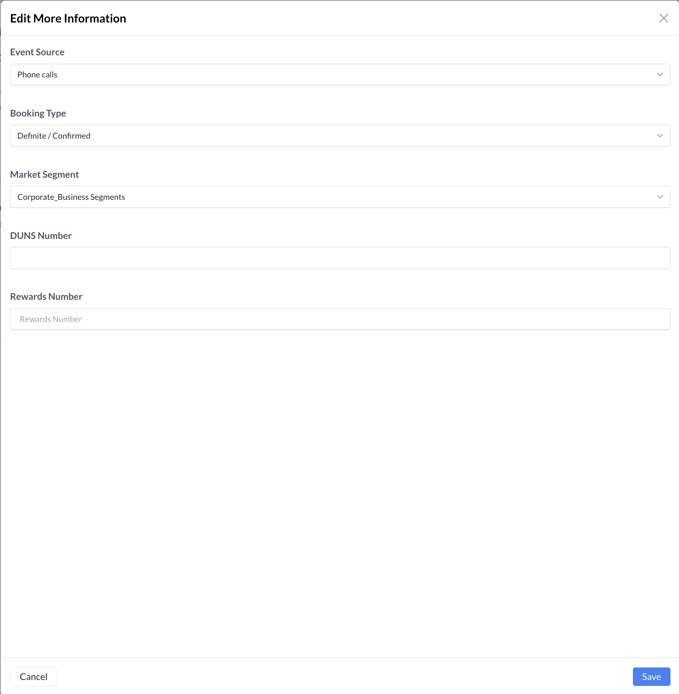Click the Rewards Number field label
The image size is (679, 694).
point(46,296)
